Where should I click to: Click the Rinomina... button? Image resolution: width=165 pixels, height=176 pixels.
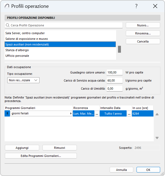(x=143, y=33)
